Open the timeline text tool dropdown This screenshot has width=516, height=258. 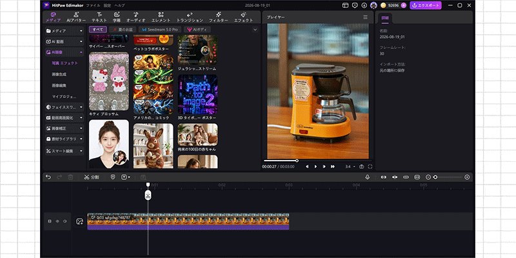[126, 177]
